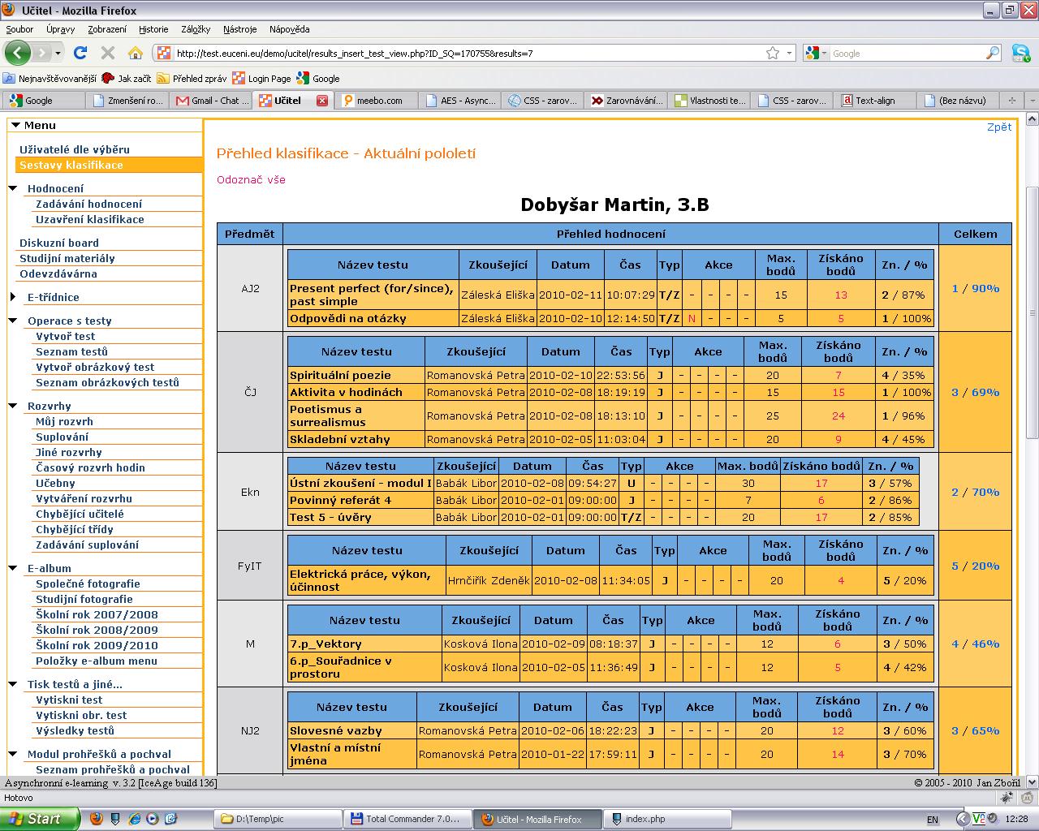
Task: Close the Učitel tab with red X
Action: (x=321, y=101)
